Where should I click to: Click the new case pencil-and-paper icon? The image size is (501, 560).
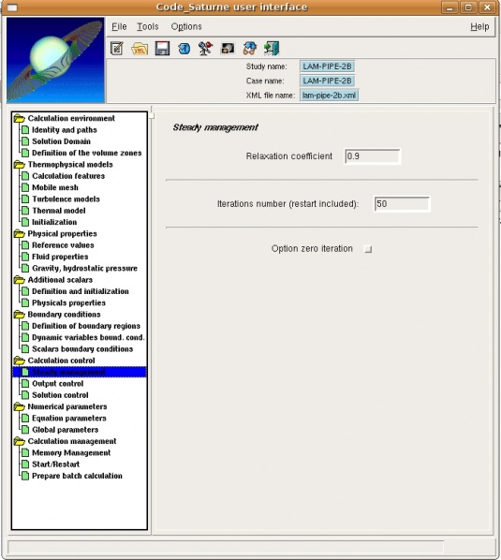tap(117, 48)
